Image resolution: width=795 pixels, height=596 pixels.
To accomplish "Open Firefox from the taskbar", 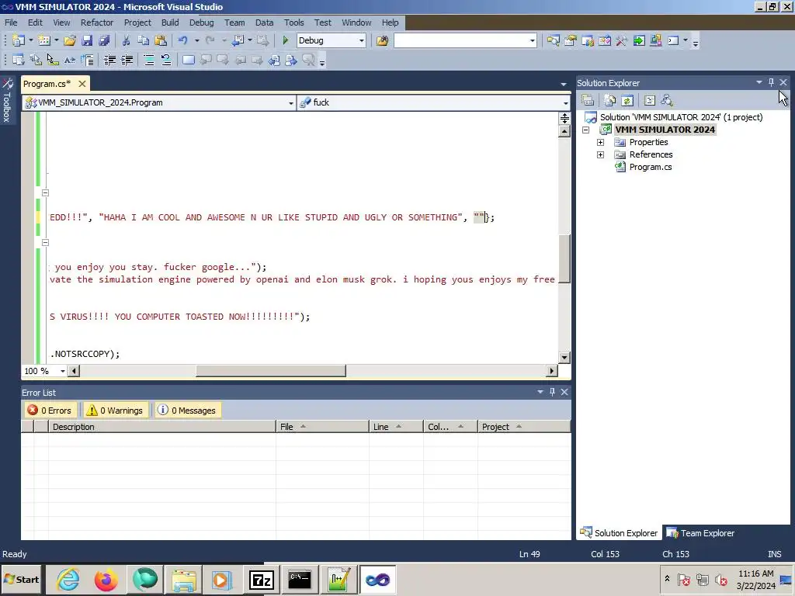I will [106, 580].
